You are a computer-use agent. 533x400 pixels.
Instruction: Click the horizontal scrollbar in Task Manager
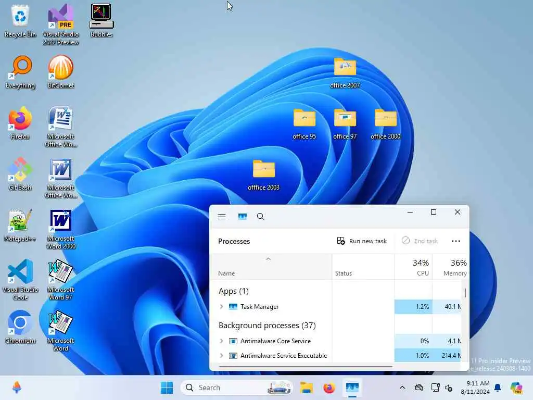305,366
